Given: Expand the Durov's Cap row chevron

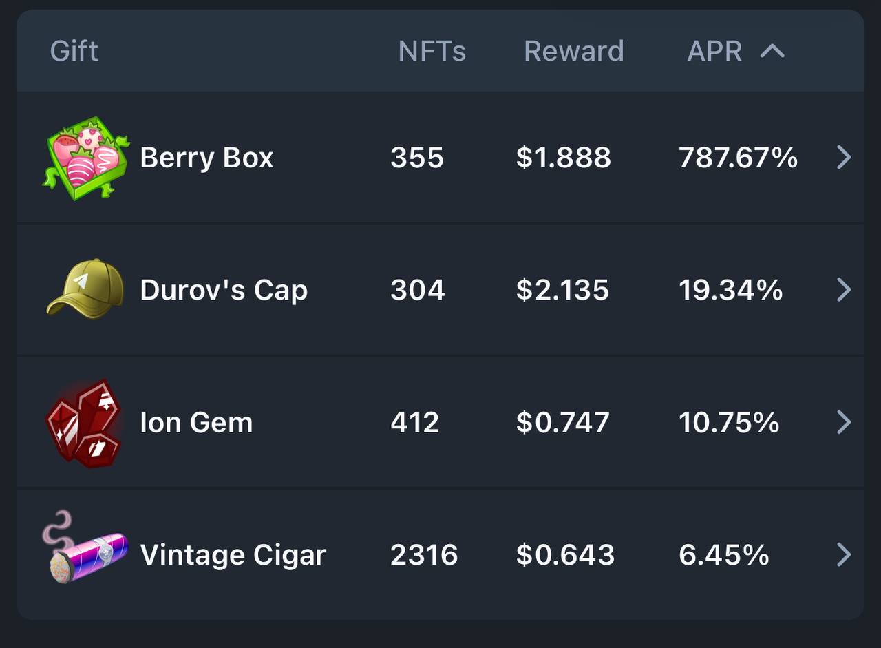Looking at the screenshot, I should point(844,290).
